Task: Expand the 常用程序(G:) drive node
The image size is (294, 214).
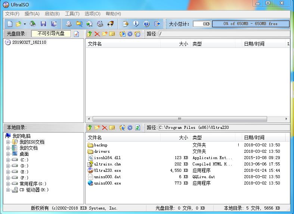Action: click(8, 184)
